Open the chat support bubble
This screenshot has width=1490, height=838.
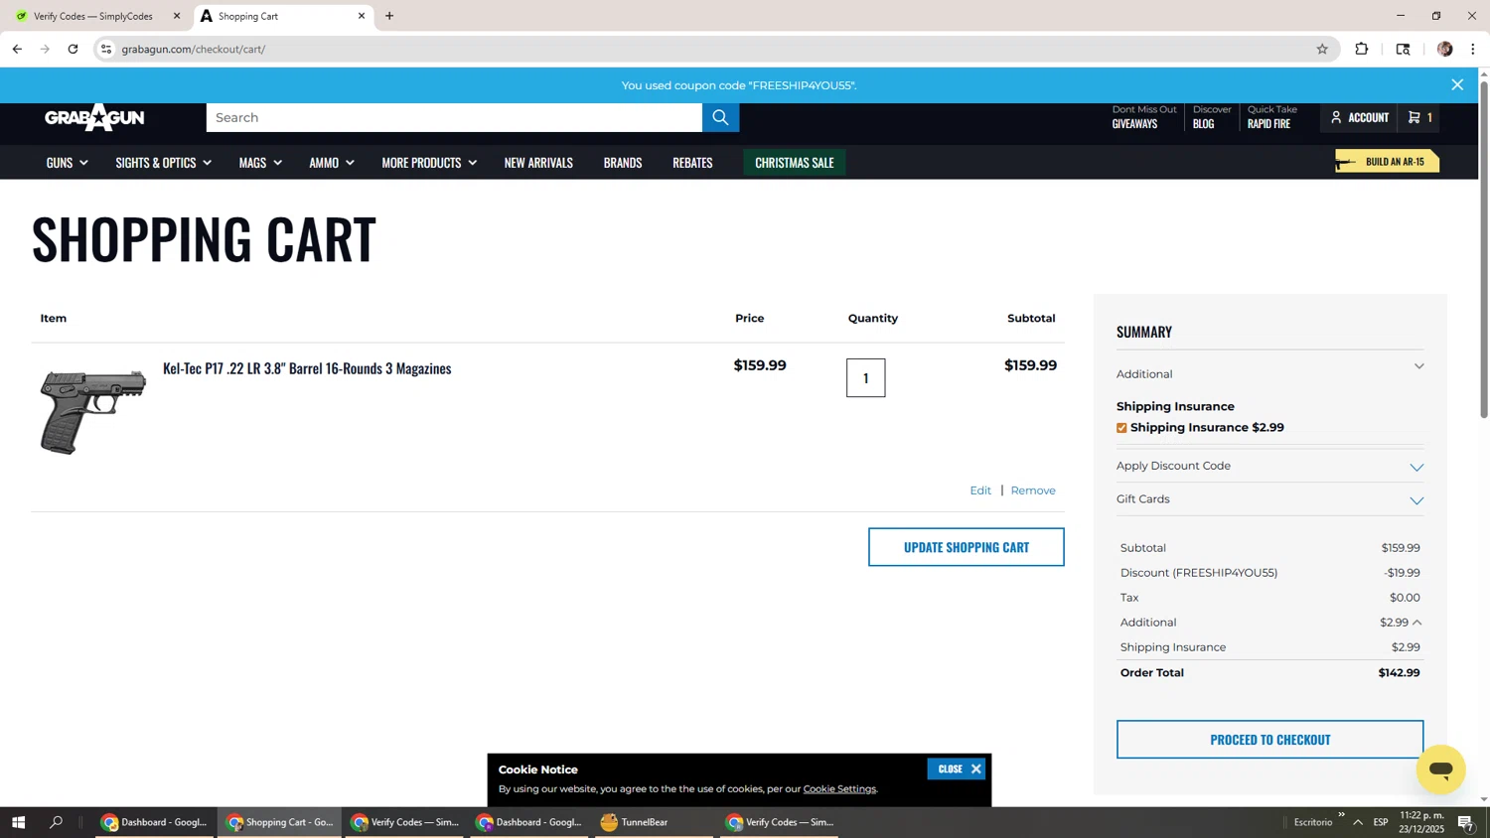(1440, 768)
